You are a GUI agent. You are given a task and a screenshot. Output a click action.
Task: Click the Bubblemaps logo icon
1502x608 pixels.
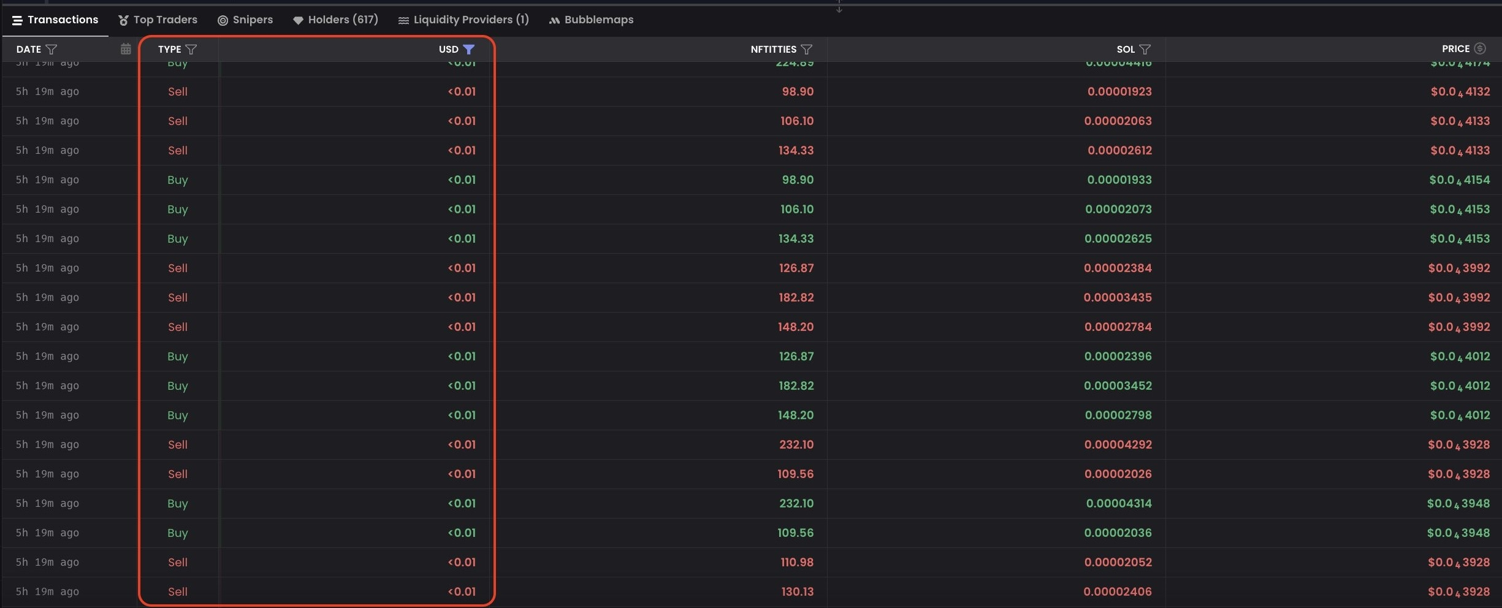[554, 20]
